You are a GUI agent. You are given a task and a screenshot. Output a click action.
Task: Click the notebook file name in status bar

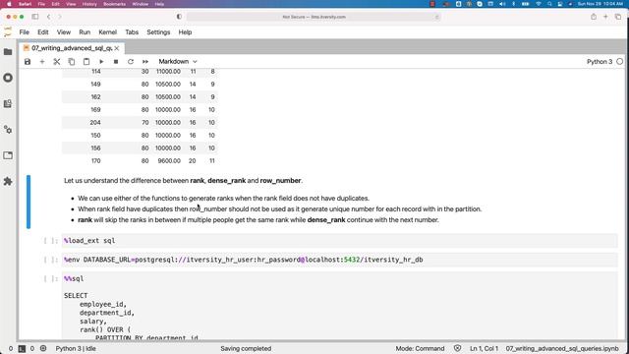click(x=562, y=348)
